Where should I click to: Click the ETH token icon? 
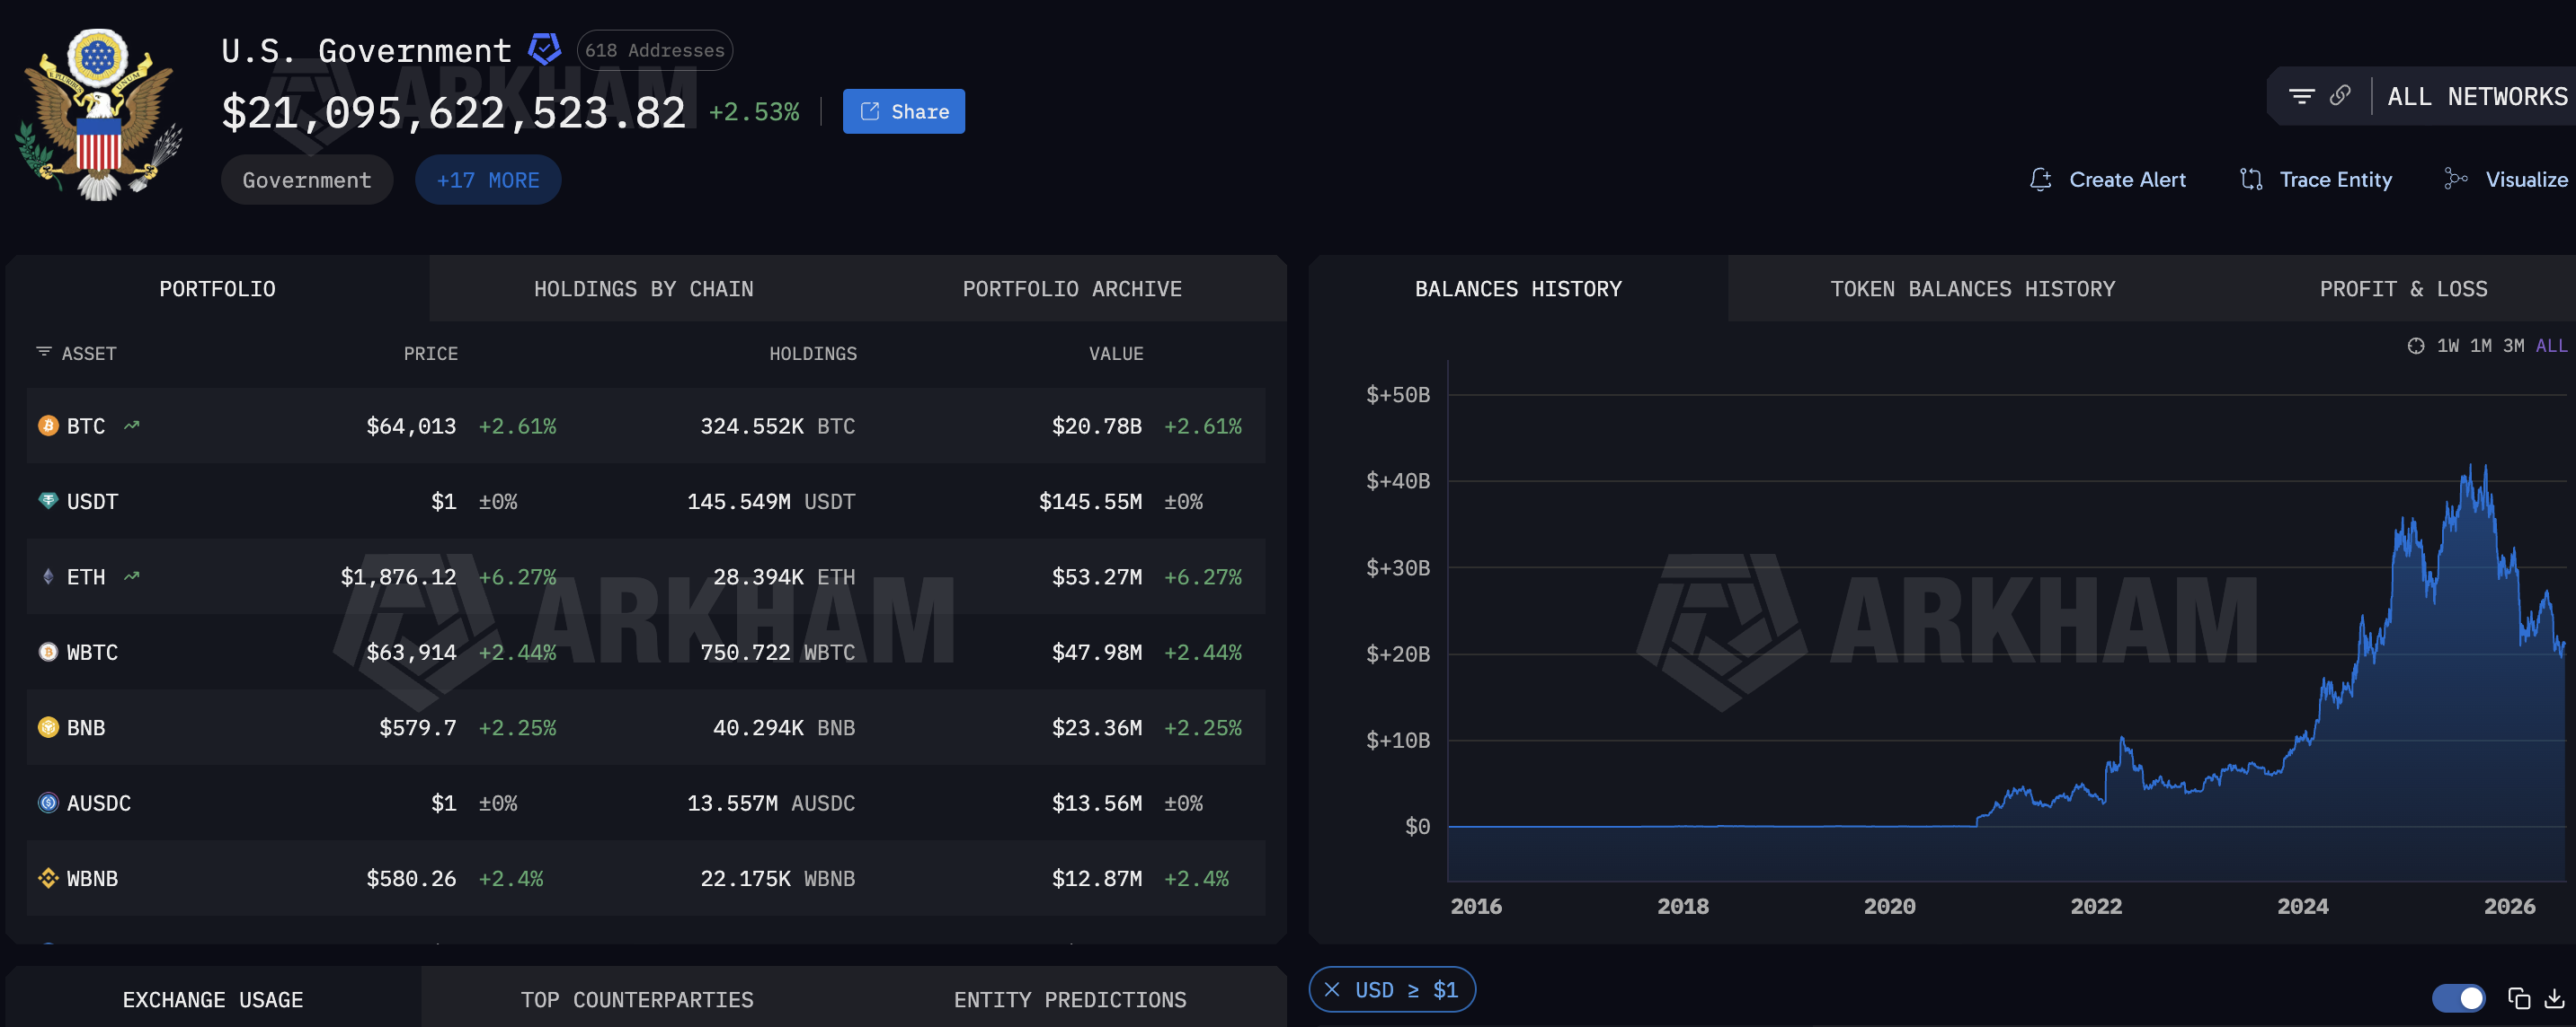coord(48,576)
